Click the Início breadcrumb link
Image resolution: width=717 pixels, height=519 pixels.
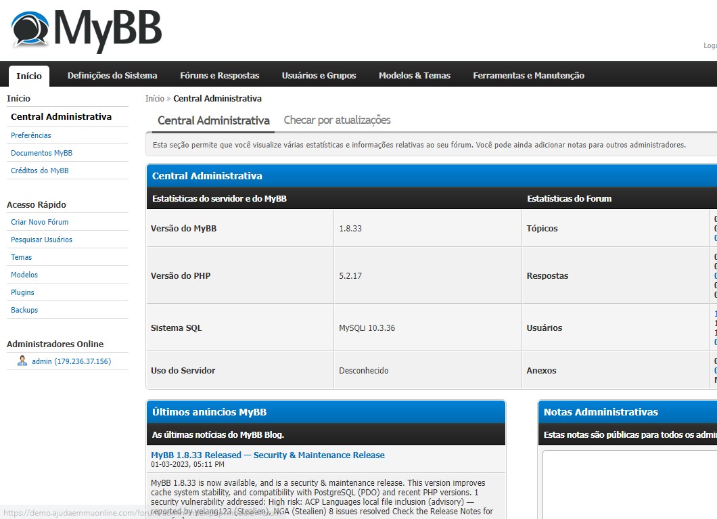[x=154, y=98]
